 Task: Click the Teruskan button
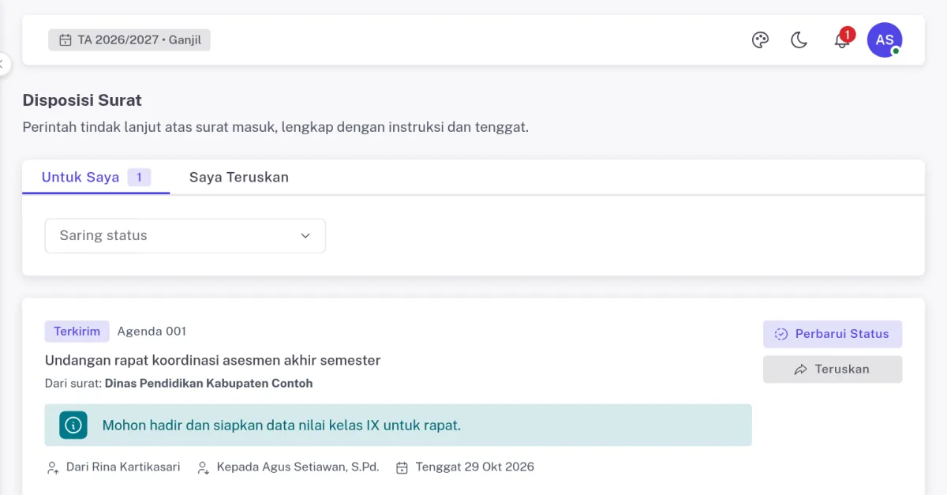833,369
